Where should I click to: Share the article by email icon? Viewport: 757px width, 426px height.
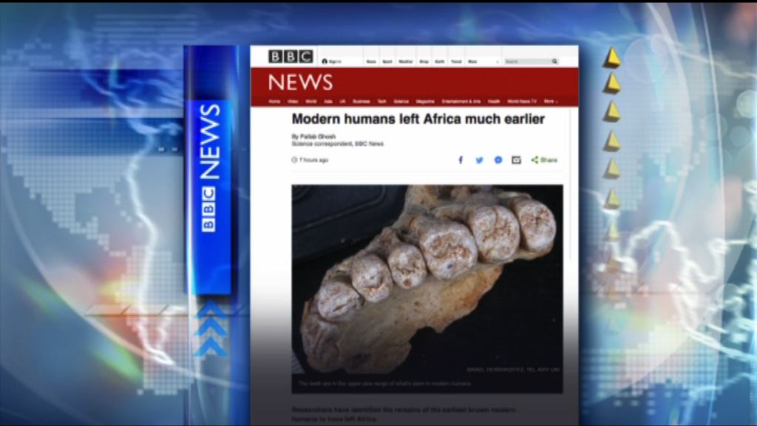coord(516,160)
